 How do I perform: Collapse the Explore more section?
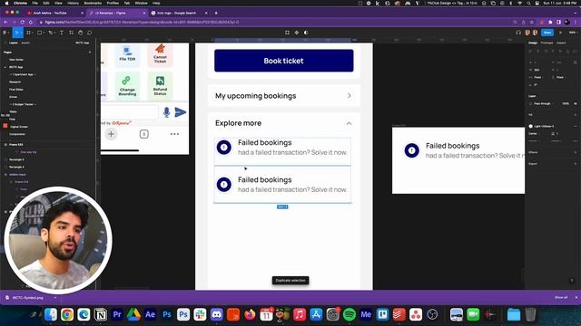pyautogui.click(x=349, y=123)
